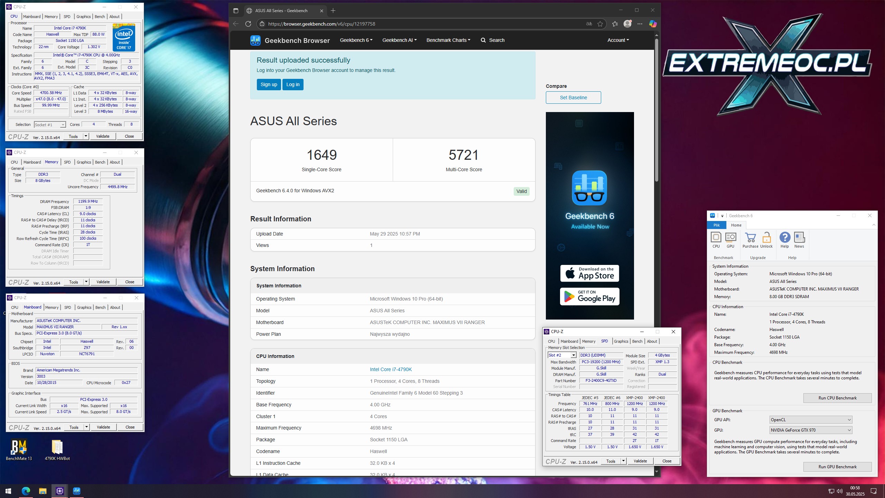
Task: Open the News icon in Geekbench 6 ribbon
Action: (799, 240)
